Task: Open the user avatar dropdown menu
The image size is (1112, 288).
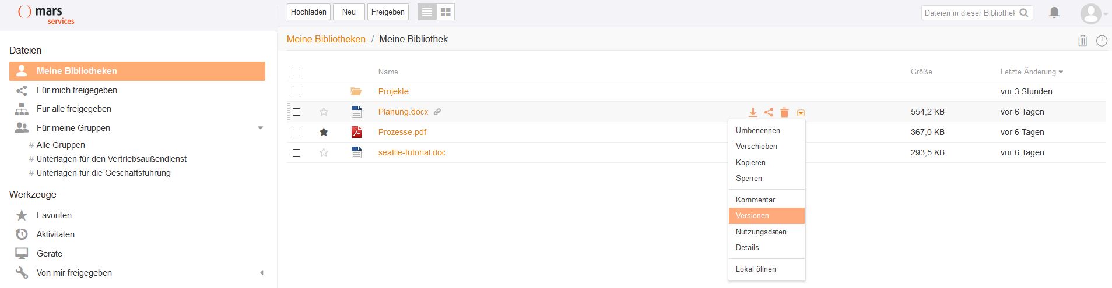Action: [x=1093, y=13]
